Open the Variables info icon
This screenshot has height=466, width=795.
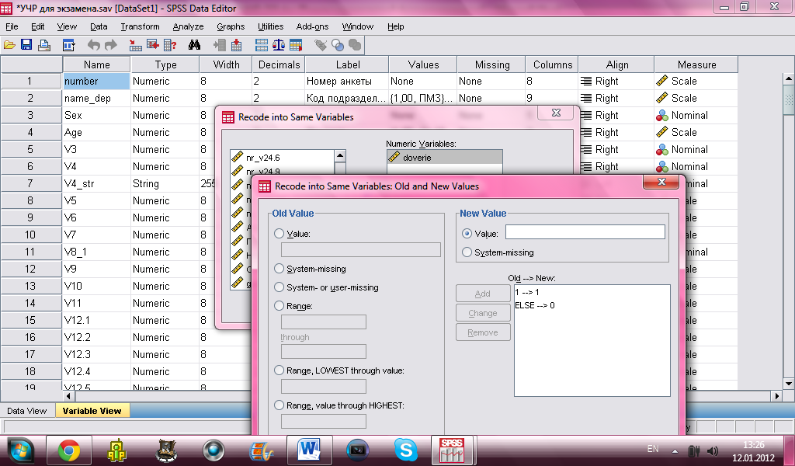[170, 45]
